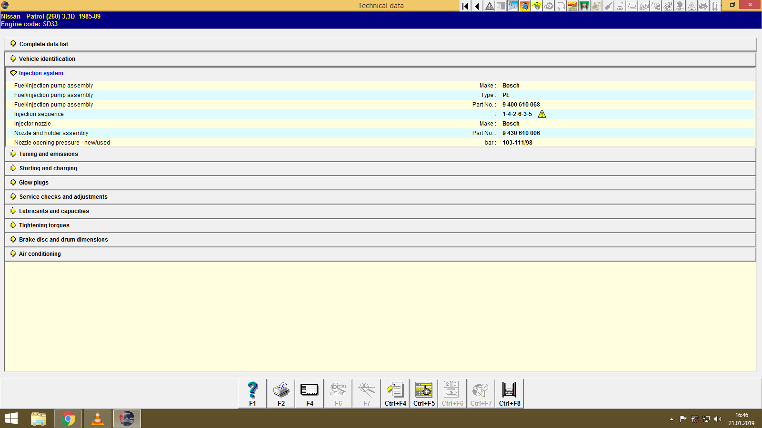The width and height of the screenshot is (762, 428).
Task: Open the Vehicle identification section
Action: 47,58
